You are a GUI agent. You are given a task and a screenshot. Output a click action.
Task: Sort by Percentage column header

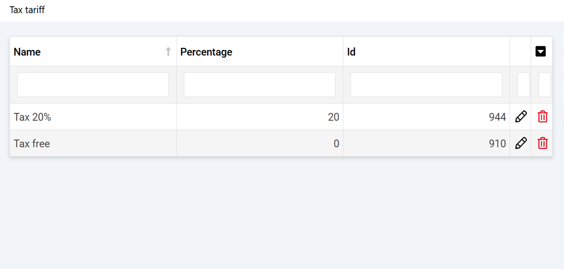point(206,52)
